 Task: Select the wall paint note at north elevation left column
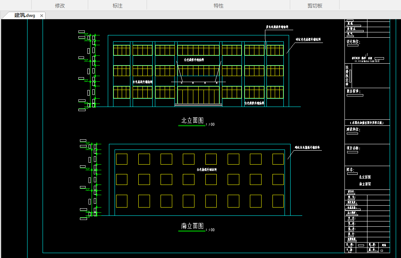142,82
